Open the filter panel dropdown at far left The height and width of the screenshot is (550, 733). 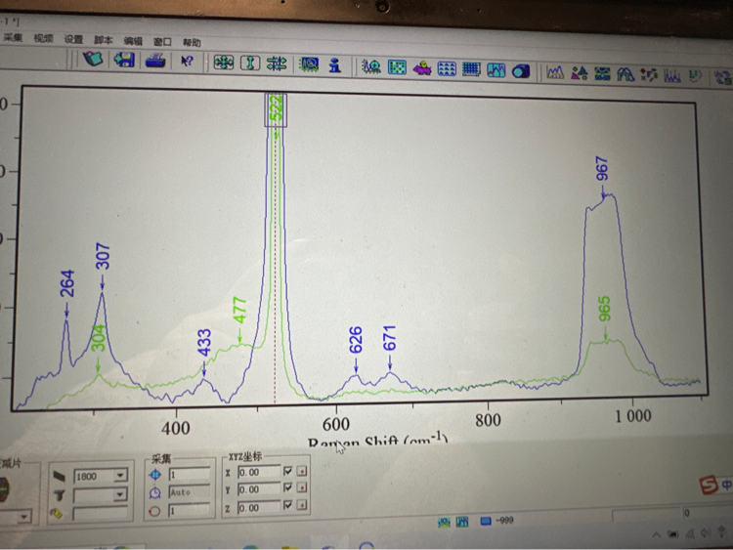23,517
